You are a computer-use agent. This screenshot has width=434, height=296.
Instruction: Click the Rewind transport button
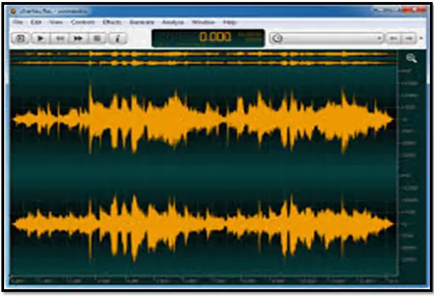tap(59, 38)
